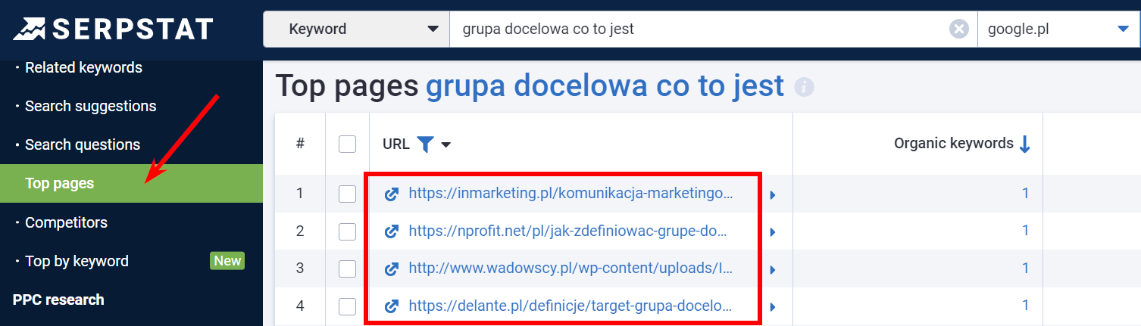Click the info icon beside page title
Screen dimensions: 1141x326
804,88
